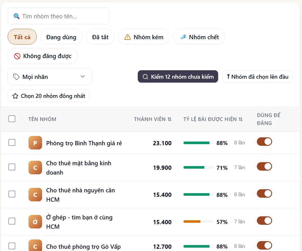The image size is (302, 251).
Task: Click Kiểm 12 nhóm chưa kiểm button
Action: click(x=178, y=77)
